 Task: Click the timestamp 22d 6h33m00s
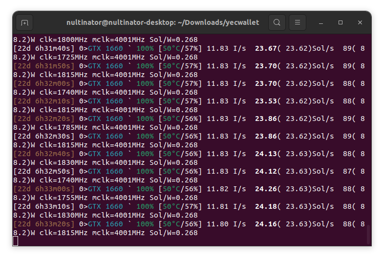(44, 189)
